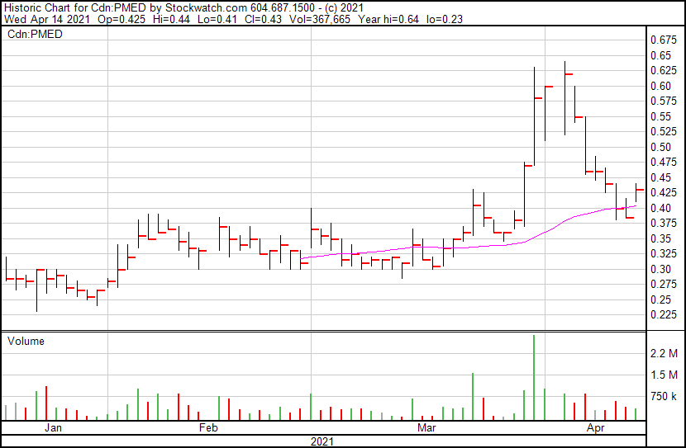Viewport: 686px width, 448px height.
Task: Click the 0.65 price axis label
Action: (660, 55)
